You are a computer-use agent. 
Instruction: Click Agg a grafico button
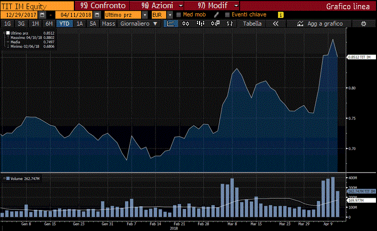tap(319, 24)
